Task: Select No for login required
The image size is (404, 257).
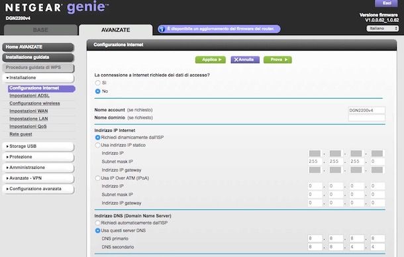Action: pos(97,91)
